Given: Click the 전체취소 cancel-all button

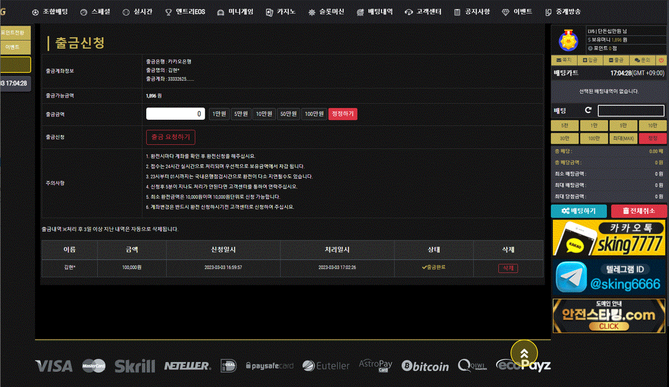Looking at the screenshot, I should [x=639, y=211].
